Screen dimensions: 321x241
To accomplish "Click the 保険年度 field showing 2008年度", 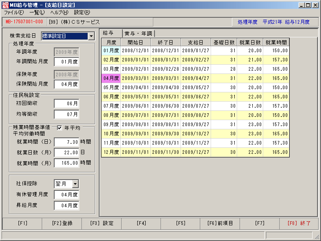I will click(x=67, y=75).
